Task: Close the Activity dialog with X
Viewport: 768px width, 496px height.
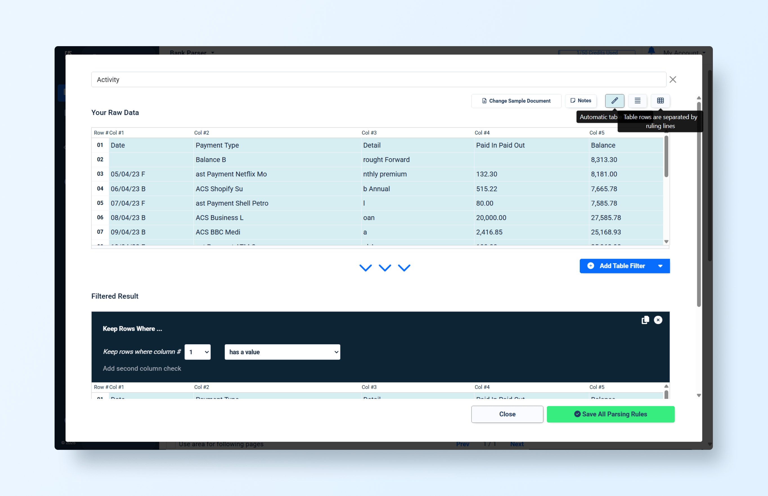Action: tap(672, 80)
